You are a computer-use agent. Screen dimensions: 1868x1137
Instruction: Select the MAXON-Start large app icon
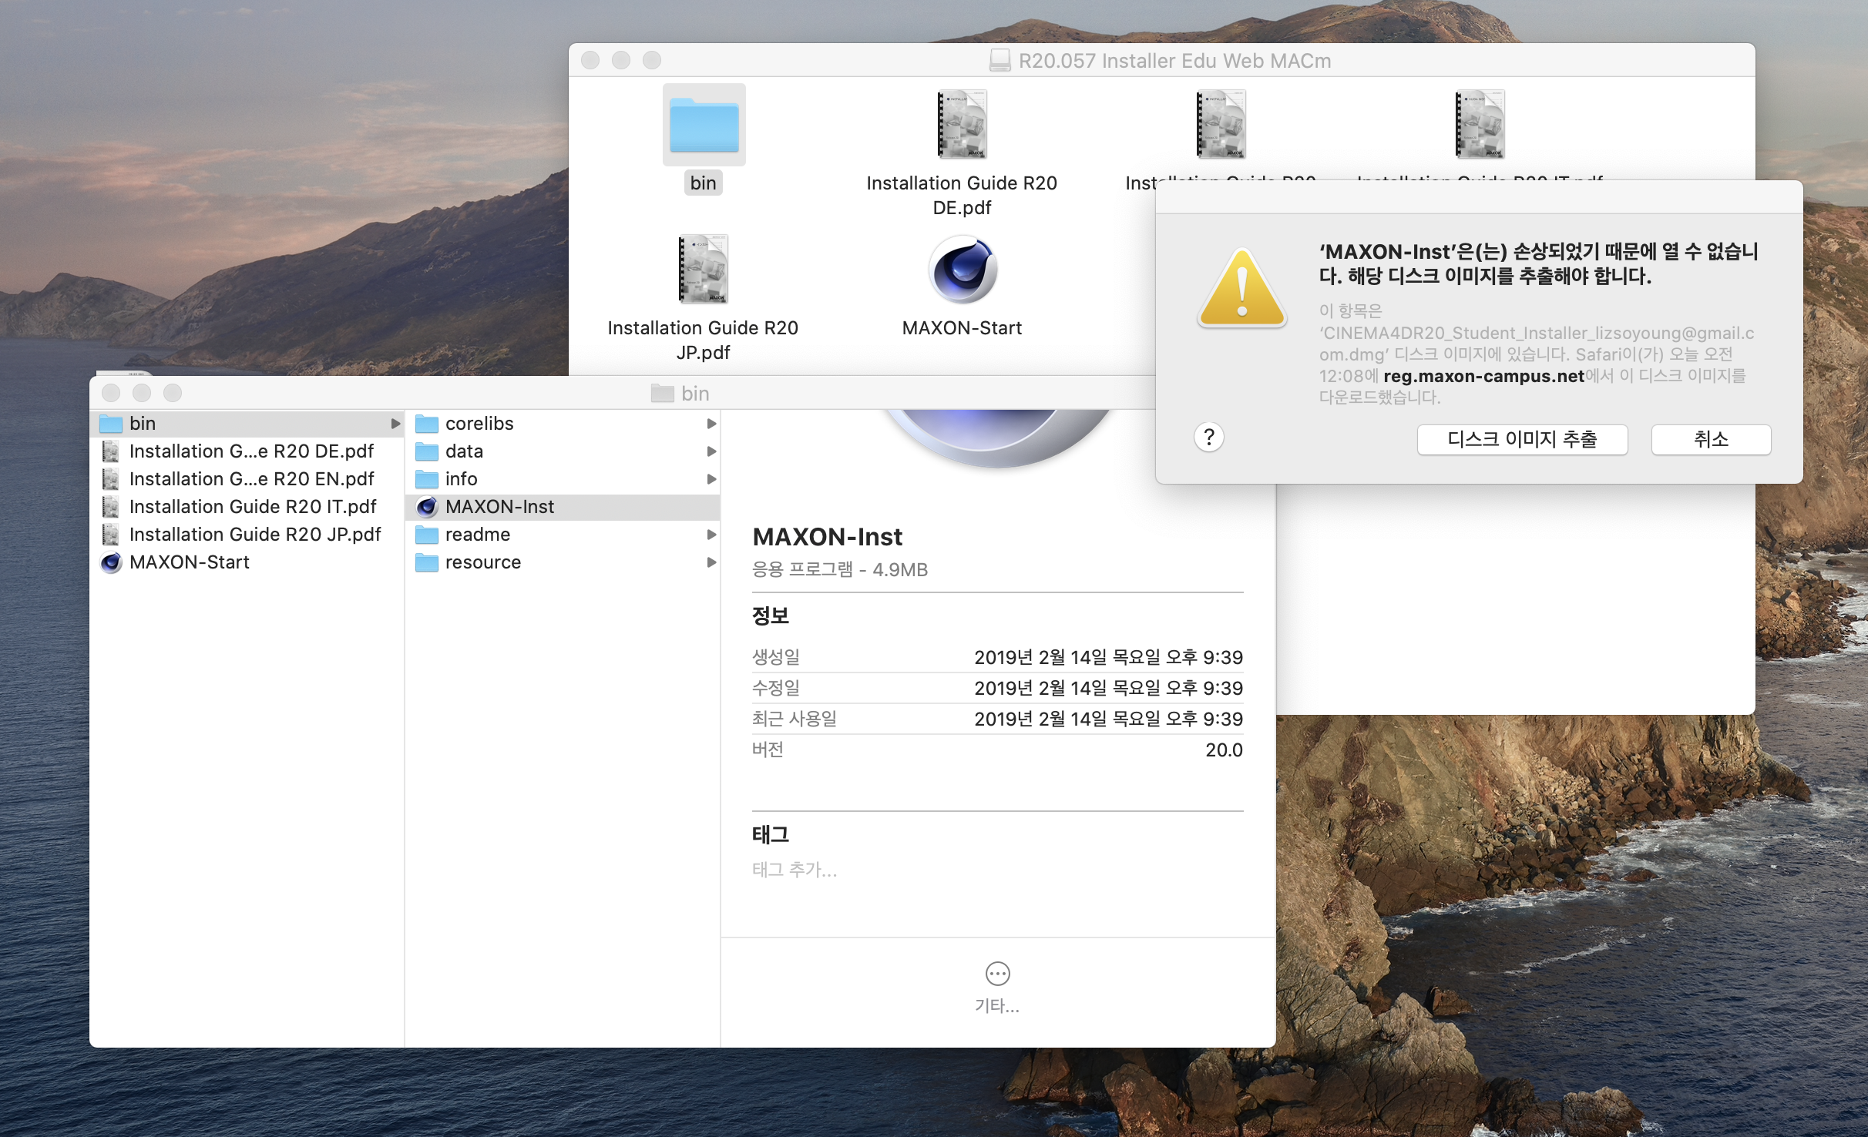tap(962, 270)
